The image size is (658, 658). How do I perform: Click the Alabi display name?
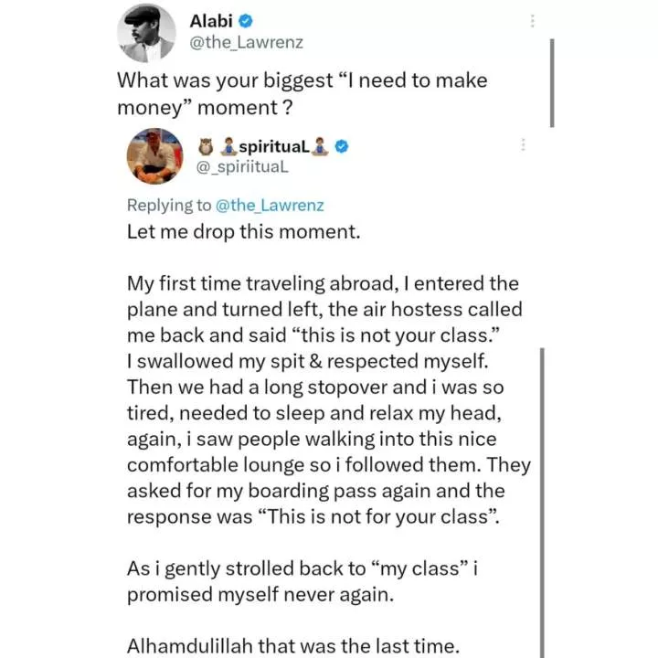coord(211,21)
